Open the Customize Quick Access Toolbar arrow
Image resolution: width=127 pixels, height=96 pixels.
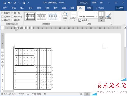(x=28, y=3)
